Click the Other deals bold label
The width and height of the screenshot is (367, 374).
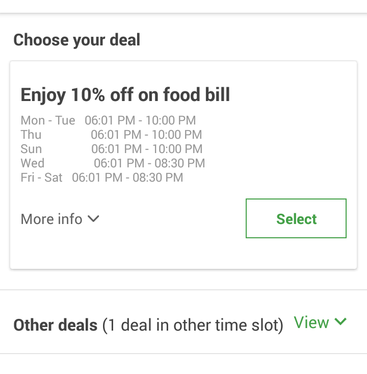55,325
